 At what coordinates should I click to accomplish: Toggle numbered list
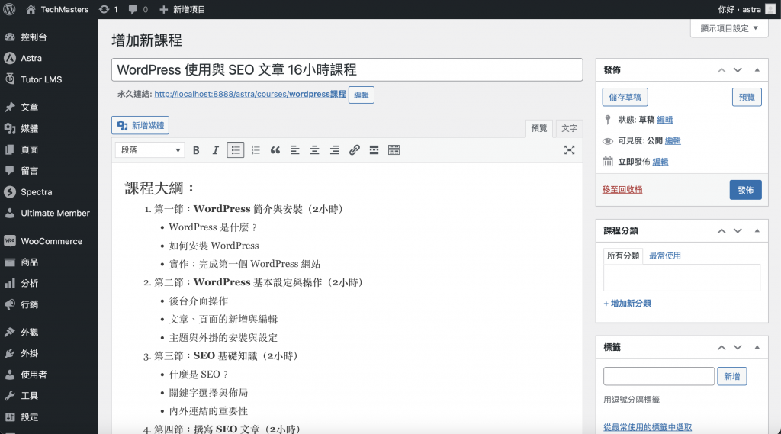tap(256, 150)
